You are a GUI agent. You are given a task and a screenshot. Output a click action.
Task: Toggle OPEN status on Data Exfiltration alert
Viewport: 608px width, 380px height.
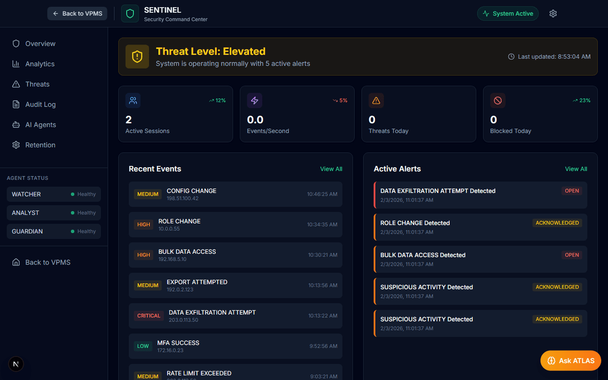pos(571,191)
